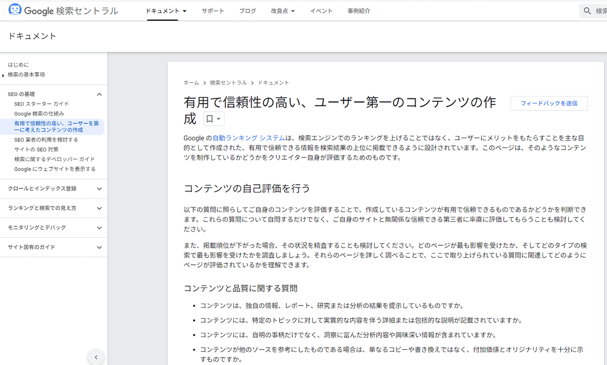
Task: Expand the モニタリングとデバッグ section
Action: point(99,228)
